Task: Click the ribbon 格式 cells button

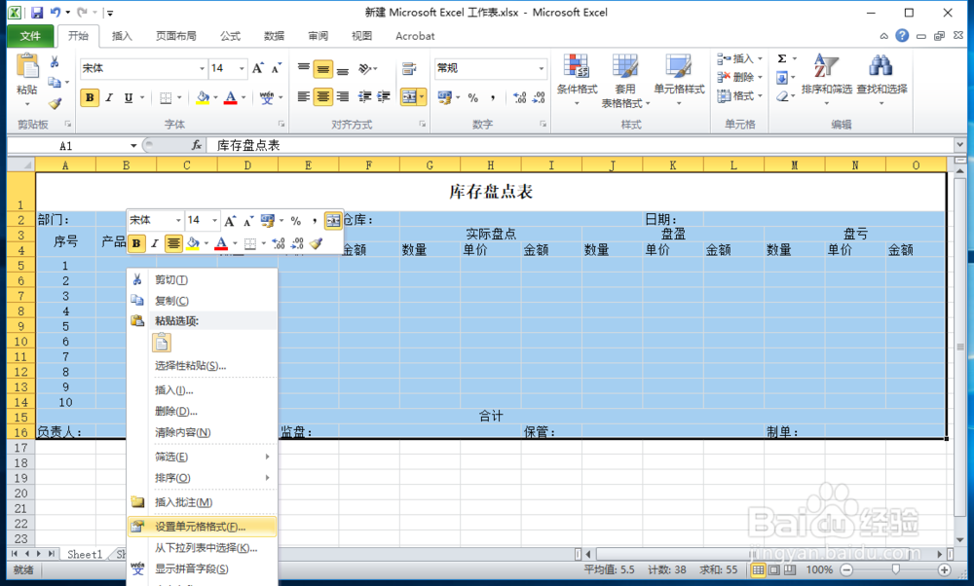Action: click(739, 96)
